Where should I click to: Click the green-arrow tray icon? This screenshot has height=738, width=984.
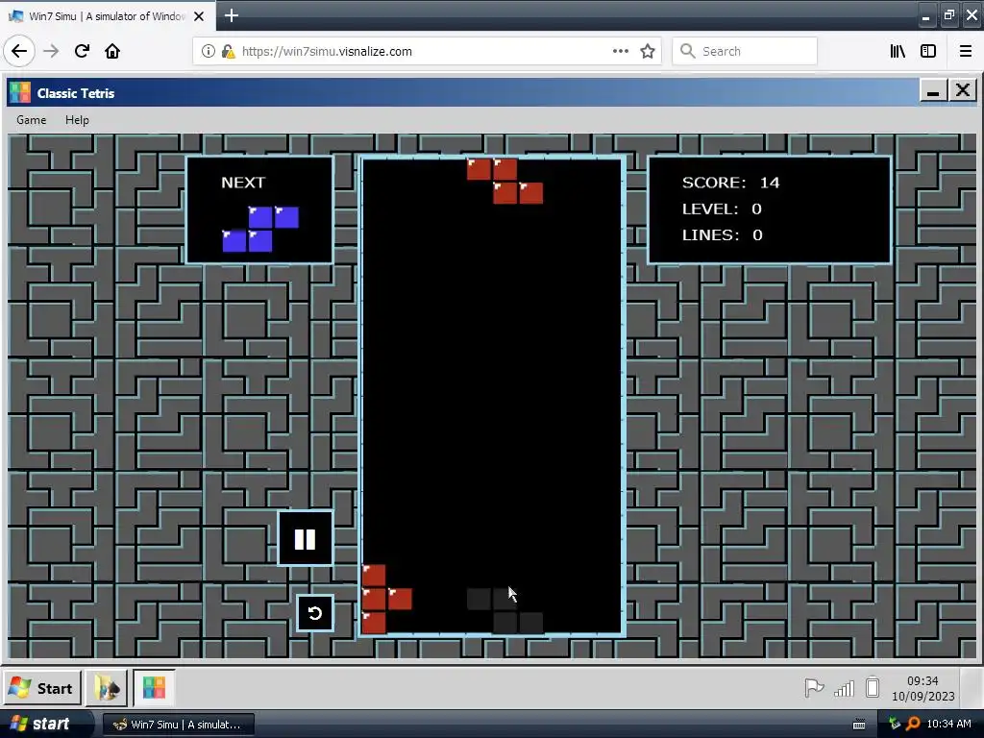click(895, 724)
